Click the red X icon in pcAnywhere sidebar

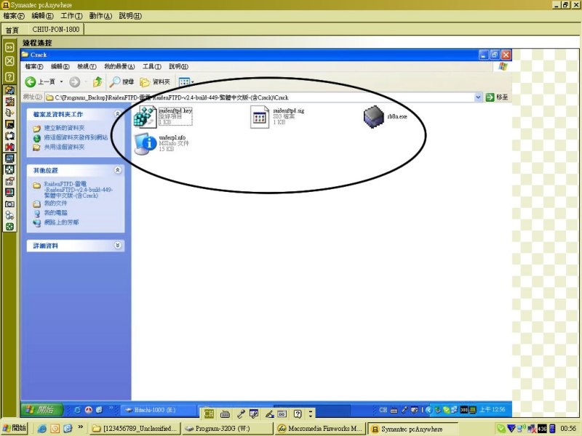point(9,147)
